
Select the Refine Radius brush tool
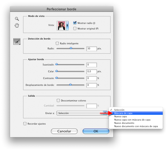[x=17, y=42]
